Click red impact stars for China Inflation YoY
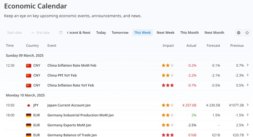The width and height of the screenshot is (253, 137). click(168, 85)
